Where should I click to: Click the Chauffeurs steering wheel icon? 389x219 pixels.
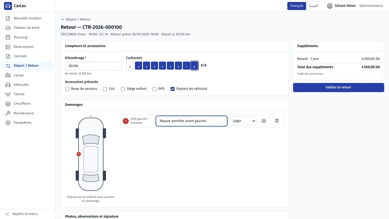[8, 104]
